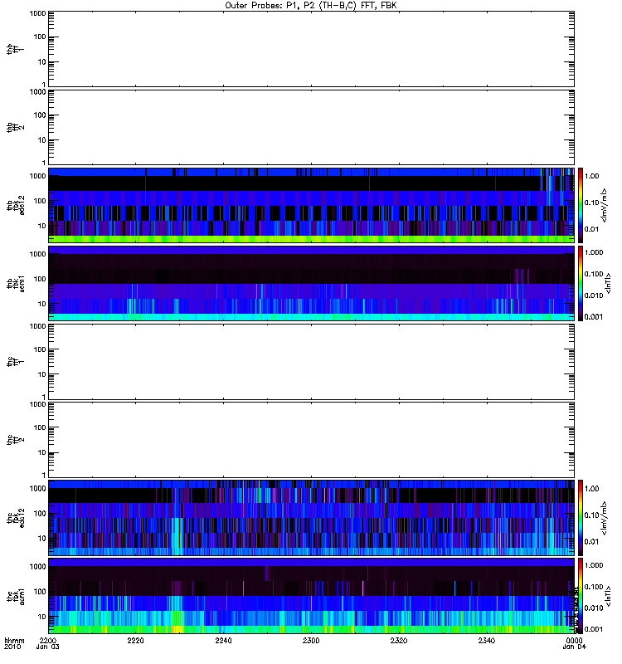Click the '100' tick of the thc scm1 panel
The height and width of the screenshot is (664, 622).
[40, 592]
